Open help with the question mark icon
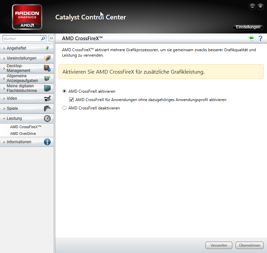The height and width of the screenshot is (253, 267). [260, 38]
